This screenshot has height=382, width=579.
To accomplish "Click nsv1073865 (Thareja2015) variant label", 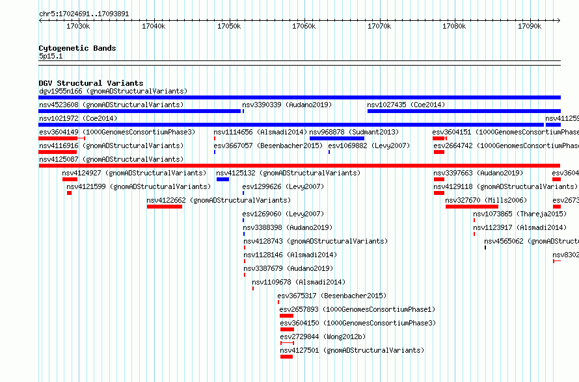I will [x=520, y=214].
